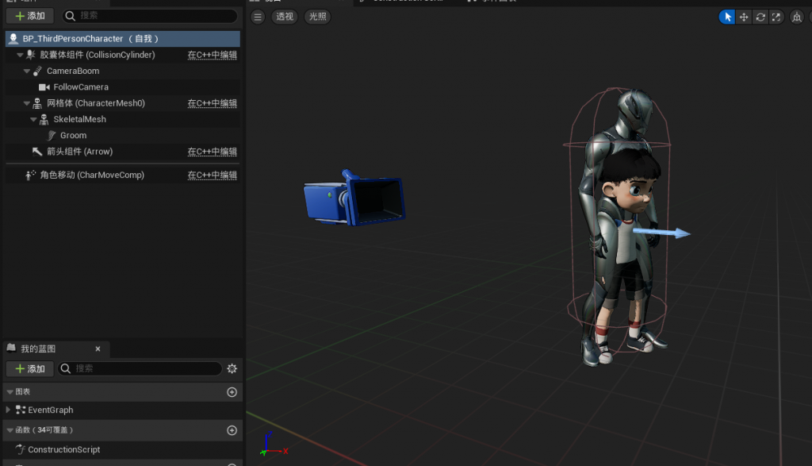812x466 pixels.
Task: Select the CameraBoom spring arm icon
Action: click(x=37, y=71)
